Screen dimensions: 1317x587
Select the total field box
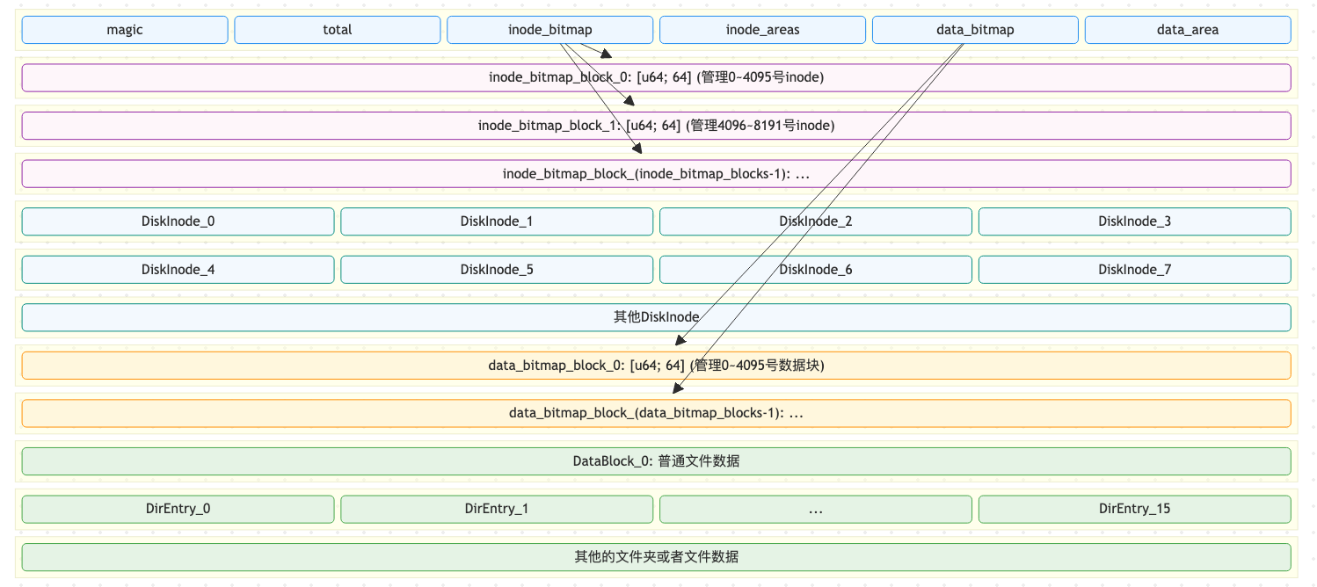coord(337,30)
